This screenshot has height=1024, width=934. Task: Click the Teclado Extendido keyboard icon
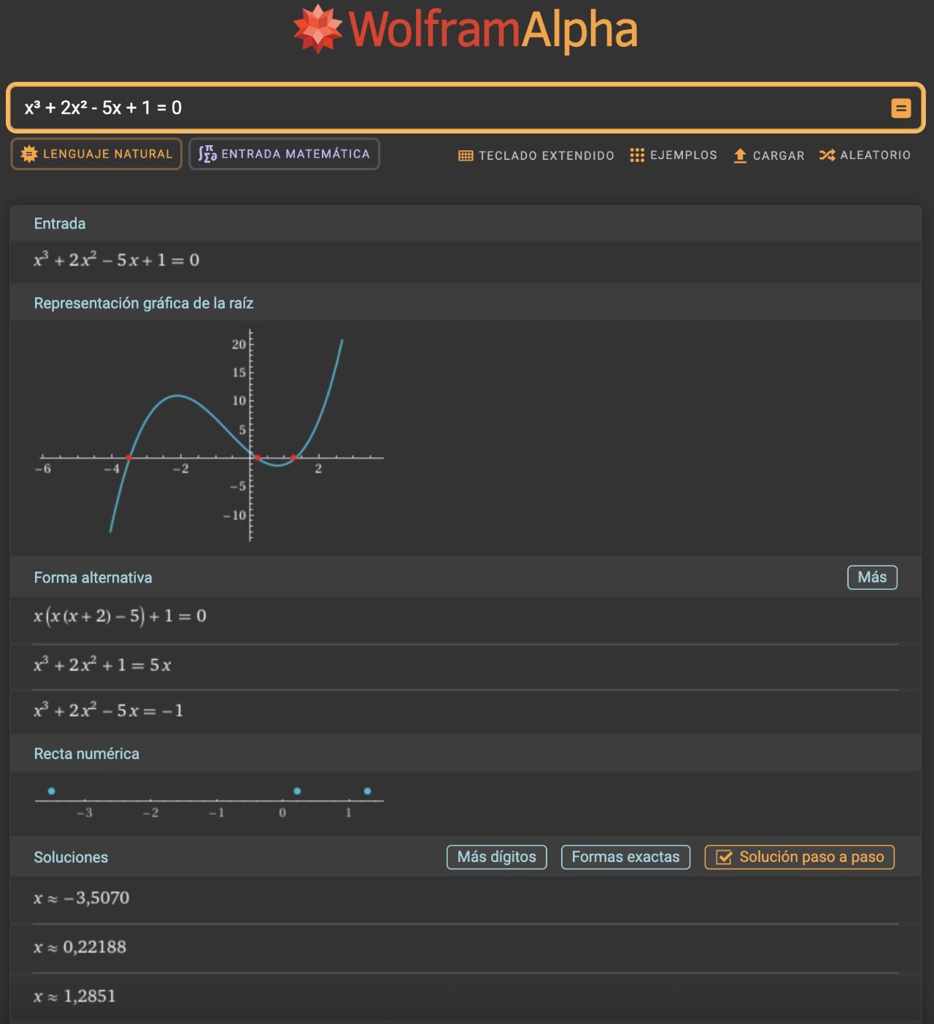pyautogui.click(x=466, y=155)
